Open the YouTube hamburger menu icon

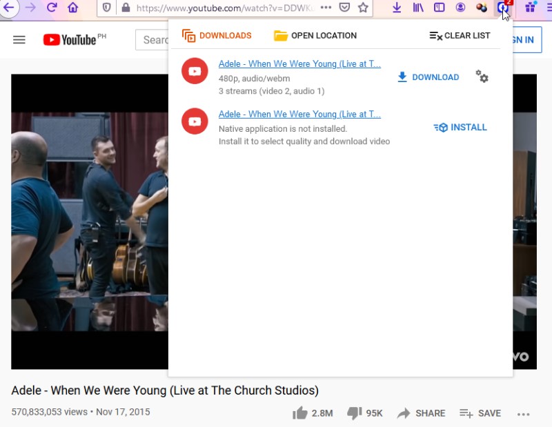(x=19, y=39)
